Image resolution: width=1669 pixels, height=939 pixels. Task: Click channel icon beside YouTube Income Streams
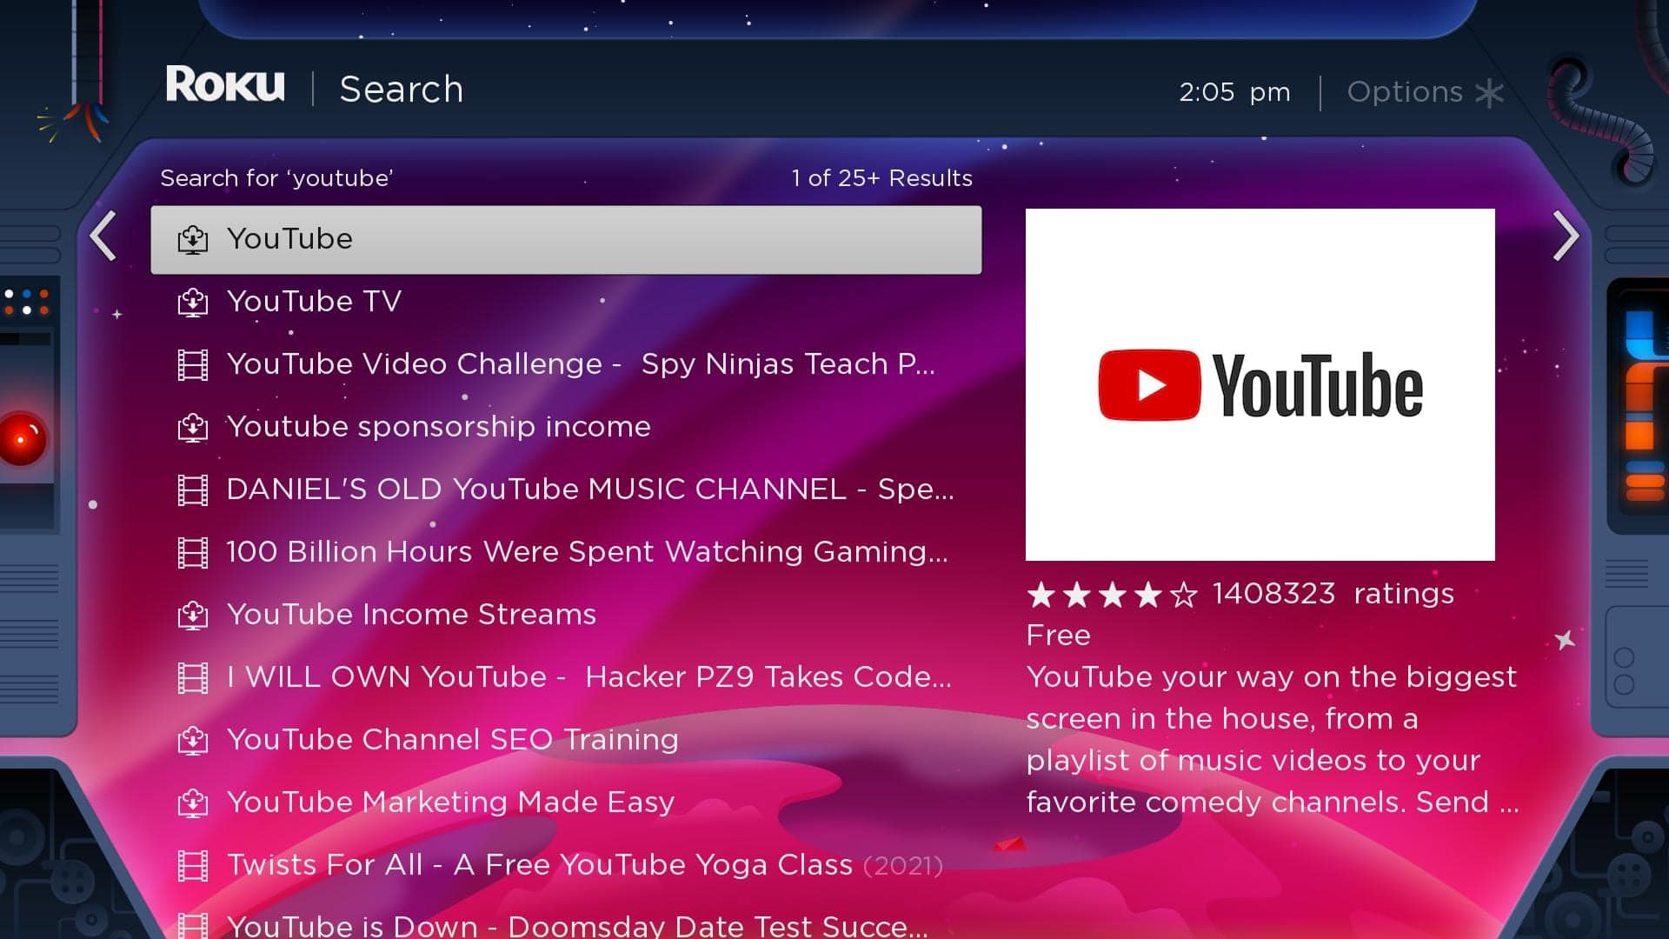click(192, 616)
